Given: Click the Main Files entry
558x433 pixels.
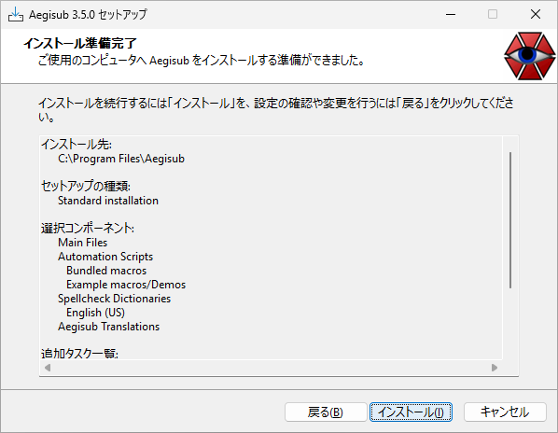Looking at the screenshot, I should pyautogui.click(x=82, y=243).
